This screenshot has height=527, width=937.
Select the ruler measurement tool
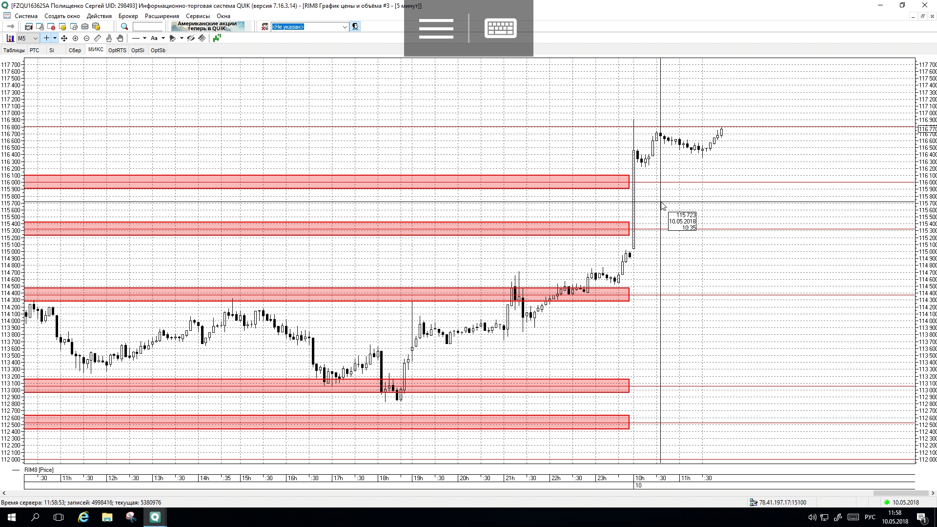(98, 38)
